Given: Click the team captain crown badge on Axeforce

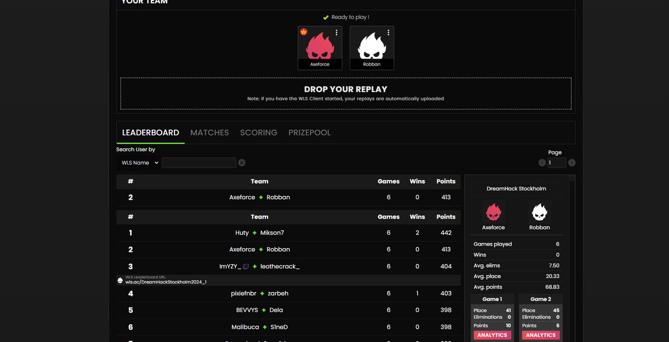Looking at the screenshot, I should coord(304,32).
